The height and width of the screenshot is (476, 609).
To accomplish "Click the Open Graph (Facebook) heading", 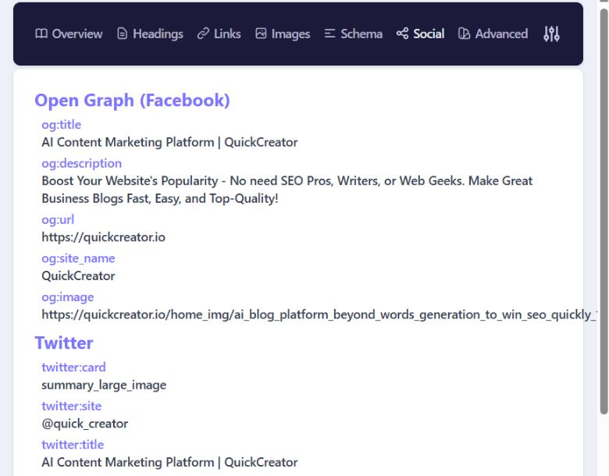I will pos(132,100).
